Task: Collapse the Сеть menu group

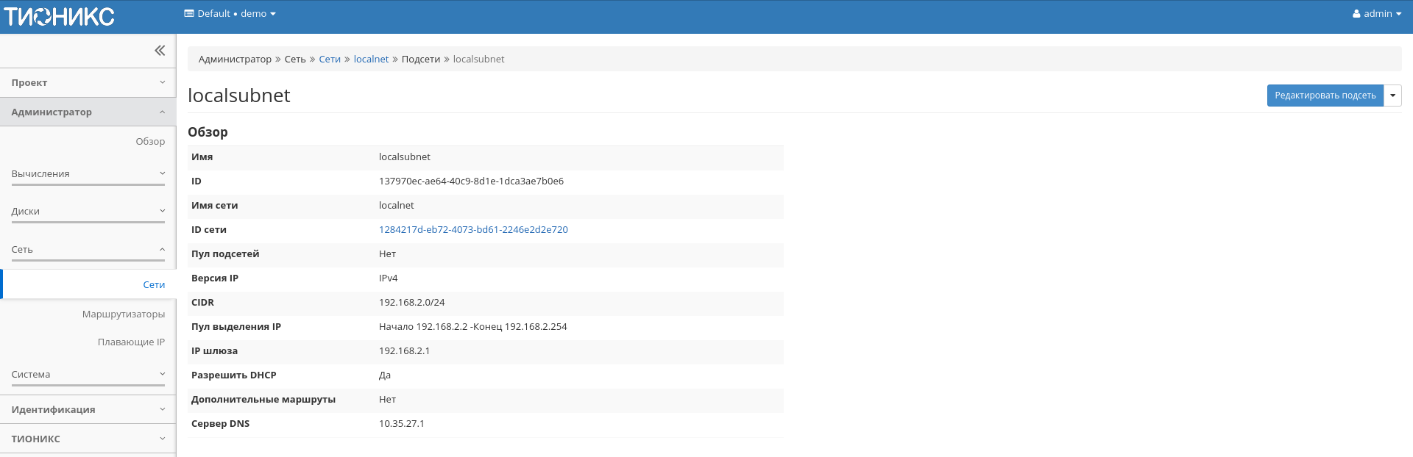Action: point(88,250)
